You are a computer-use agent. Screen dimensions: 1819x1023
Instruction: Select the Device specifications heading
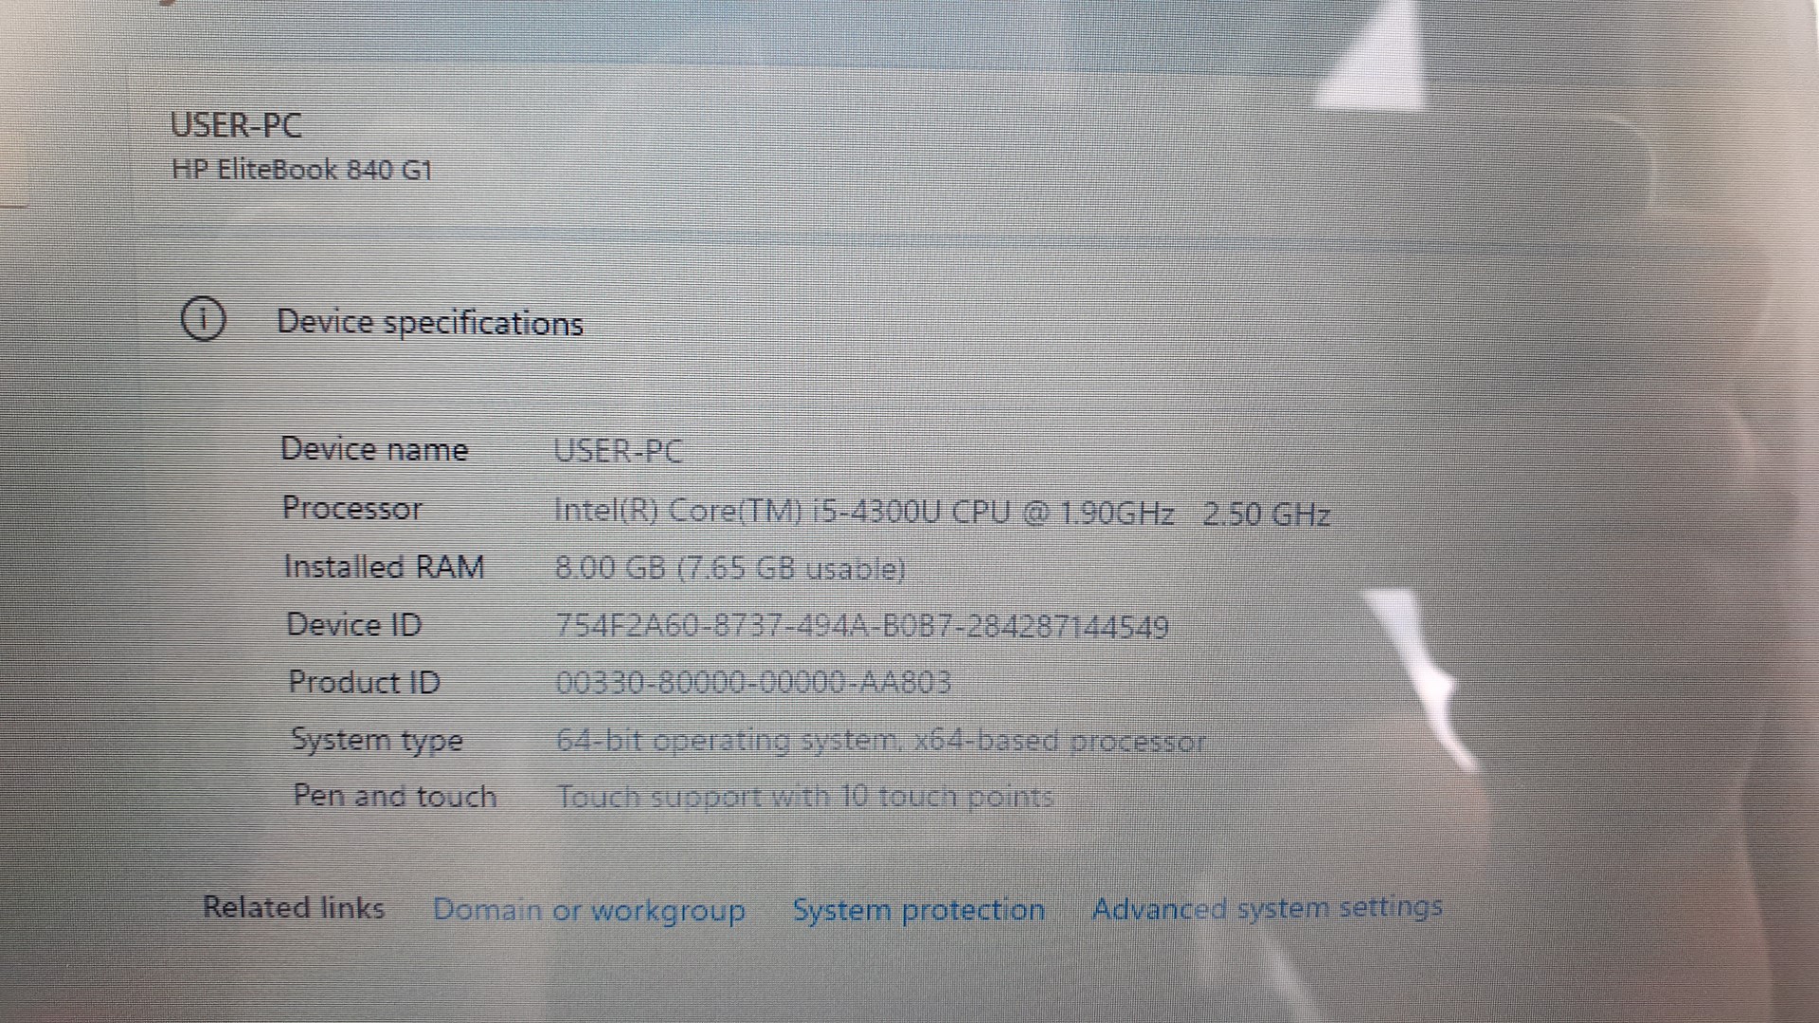coord(429,323)
